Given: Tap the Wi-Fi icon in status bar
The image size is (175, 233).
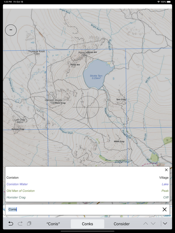Looking at the screenshot, I should (159, 2).
